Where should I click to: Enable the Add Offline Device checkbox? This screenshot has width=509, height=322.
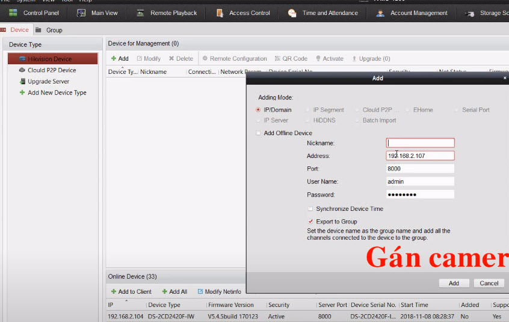tap(258, 133)
